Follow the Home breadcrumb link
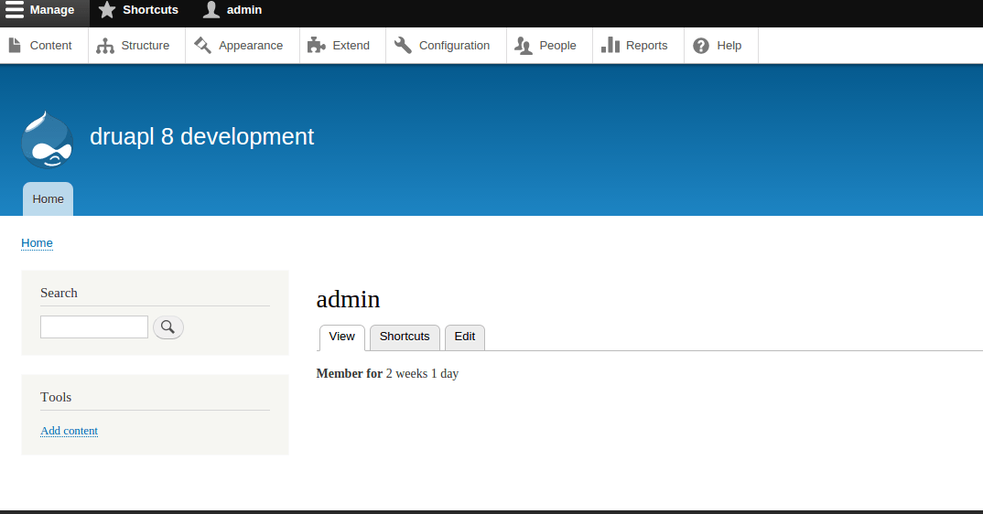Image resolution: width=983 pixels, height=514 pixels. coord(37,243)
